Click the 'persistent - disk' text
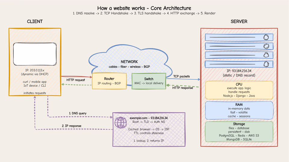The height and width of the screenshot is (162, 289). pyautogui.click(x=239, y=132)
